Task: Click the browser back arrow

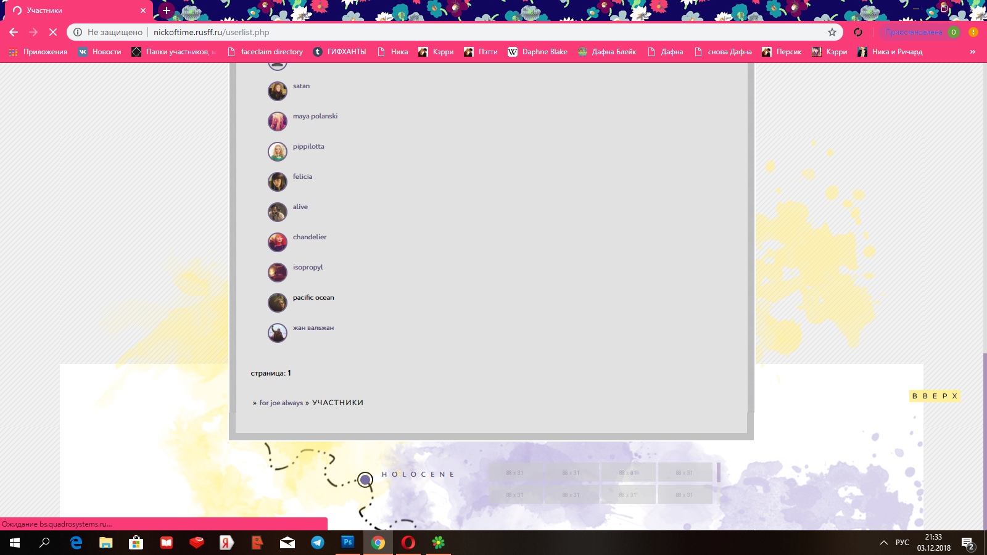Action: [14, 32]
